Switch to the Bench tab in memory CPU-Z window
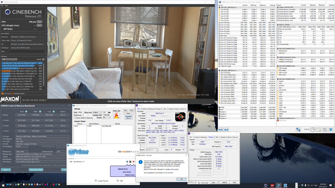 click(230, 137)
